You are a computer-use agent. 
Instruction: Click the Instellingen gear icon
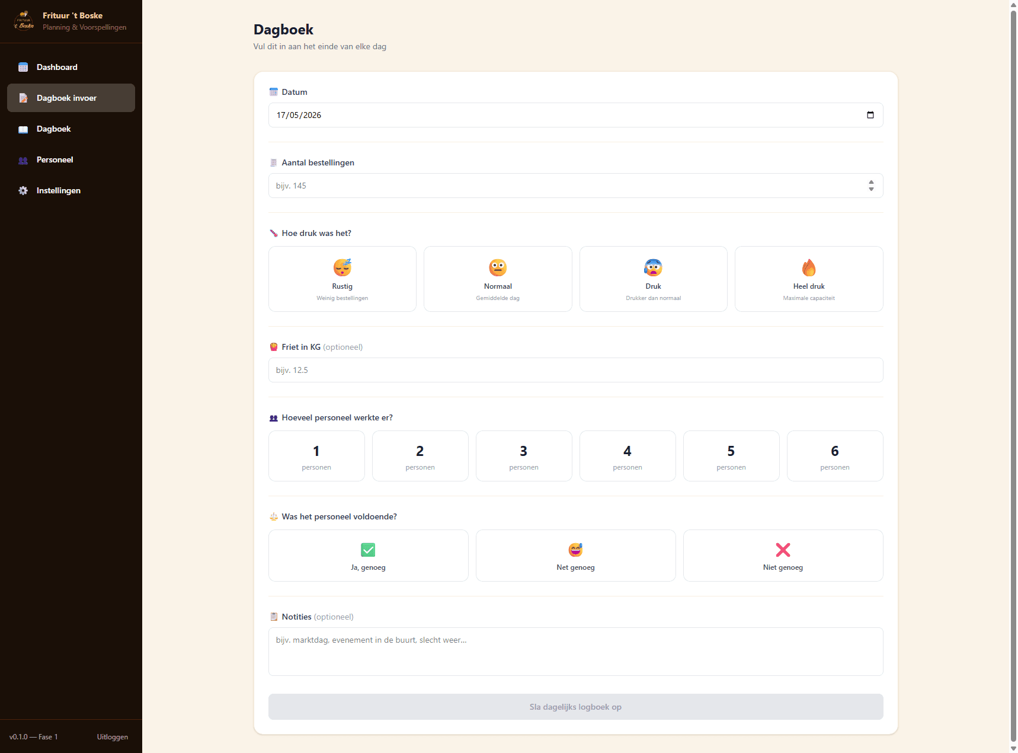pyautogui.click(x=23, y=190)
